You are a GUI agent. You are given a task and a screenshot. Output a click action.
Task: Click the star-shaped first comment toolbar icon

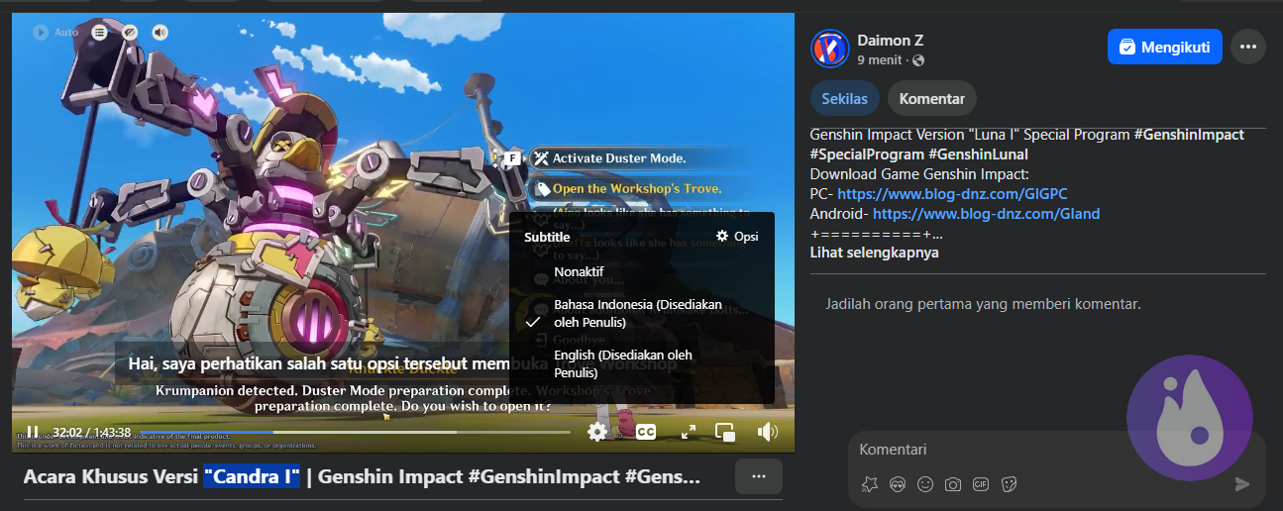(869, 484)
